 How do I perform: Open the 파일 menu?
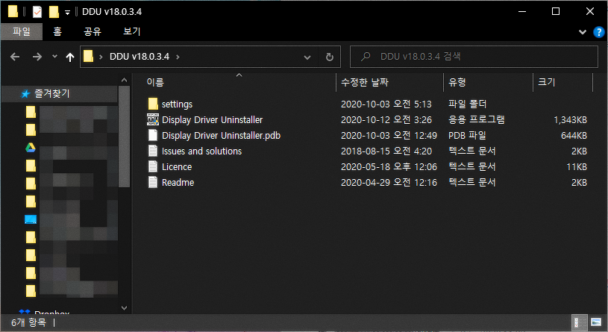pyautogui.click(x=22, y=32)
